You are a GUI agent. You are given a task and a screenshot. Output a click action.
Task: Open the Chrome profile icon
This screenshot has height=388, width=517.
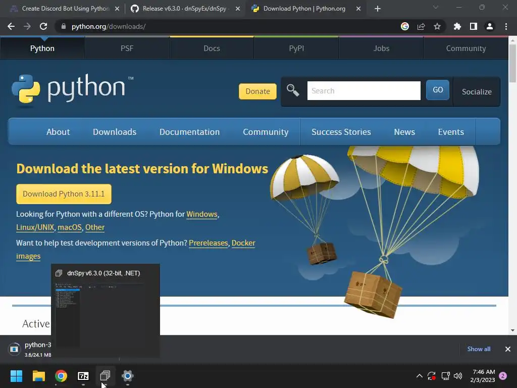click(490, 26)
